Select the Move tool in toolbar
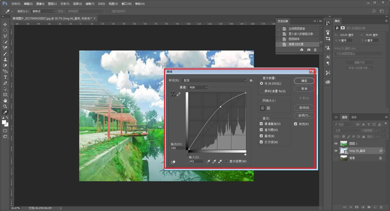 tap(5, 25)
